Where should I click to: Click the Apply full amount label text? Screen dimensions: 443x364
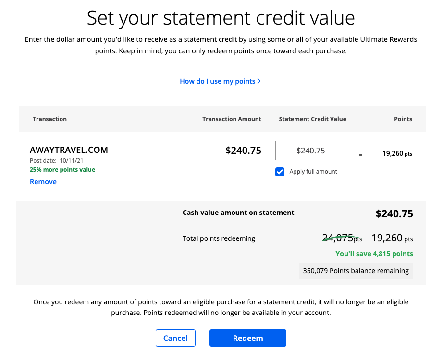313,172
